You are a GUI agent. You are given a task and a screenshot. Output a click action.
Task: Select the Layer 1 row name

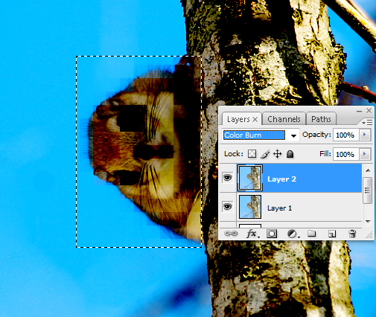(x=279, y=208)
